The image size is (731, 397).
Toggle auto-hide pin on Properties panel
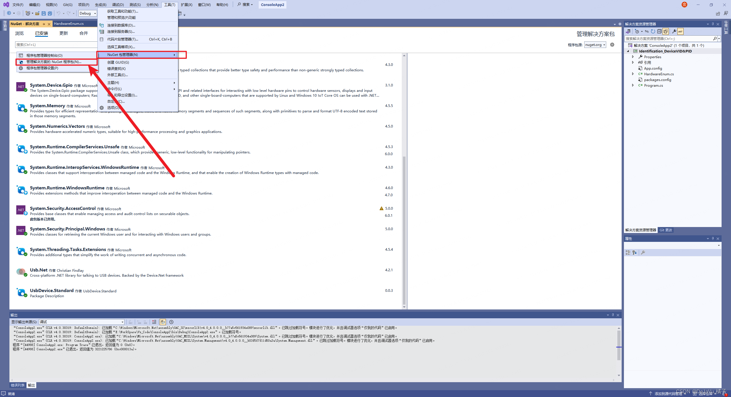[713, 238]
